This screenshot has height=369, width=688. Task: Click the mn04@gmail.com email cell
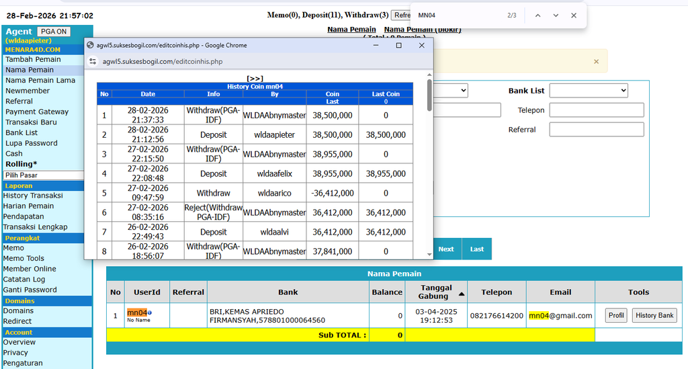click(x=560, y=315)
